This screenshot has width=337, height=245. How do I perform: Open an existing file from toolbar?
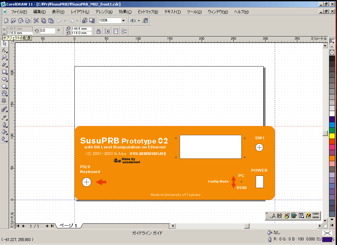click(x=13, y=21)
